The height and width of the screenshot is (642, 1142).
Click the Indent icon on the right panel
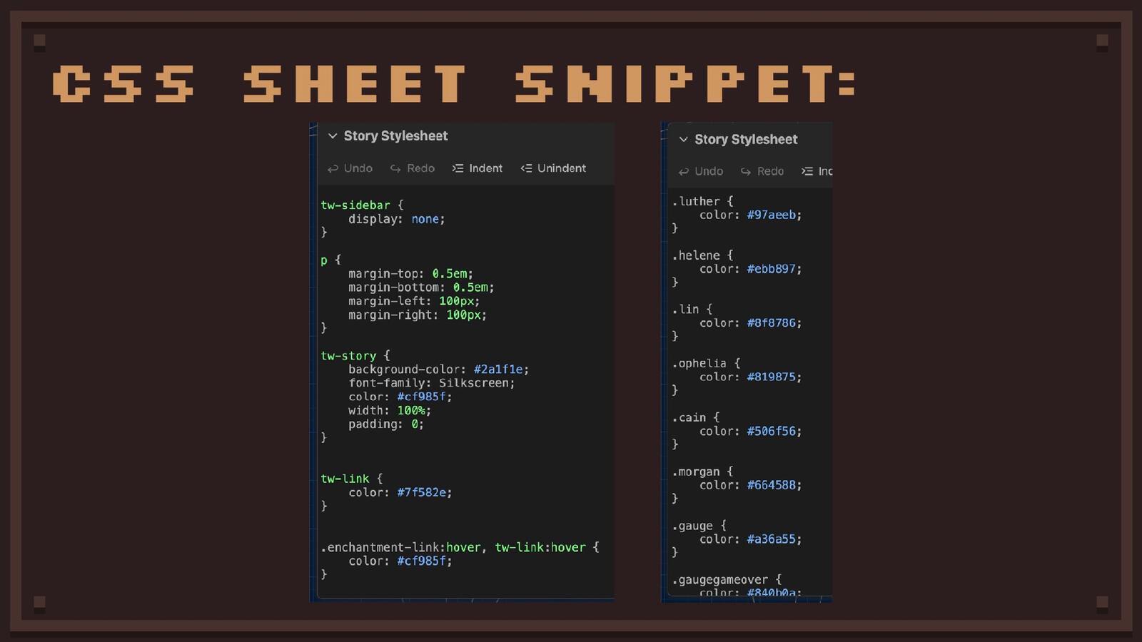807,171
